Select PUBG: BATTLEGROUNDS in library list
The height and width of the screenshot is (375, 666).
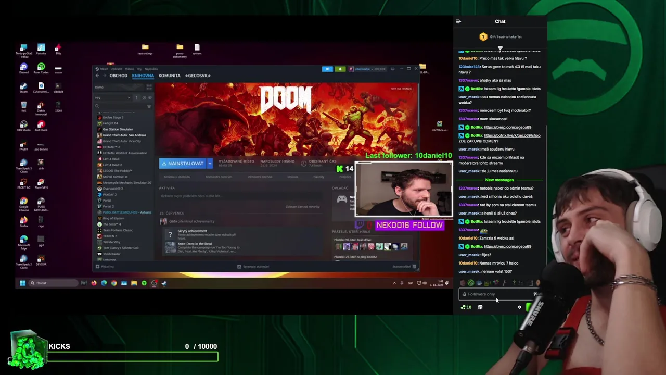[x=125, y=213]
